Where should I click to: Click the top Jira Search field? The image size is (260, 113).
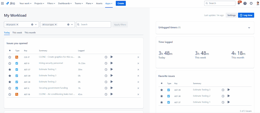point(220,3)
